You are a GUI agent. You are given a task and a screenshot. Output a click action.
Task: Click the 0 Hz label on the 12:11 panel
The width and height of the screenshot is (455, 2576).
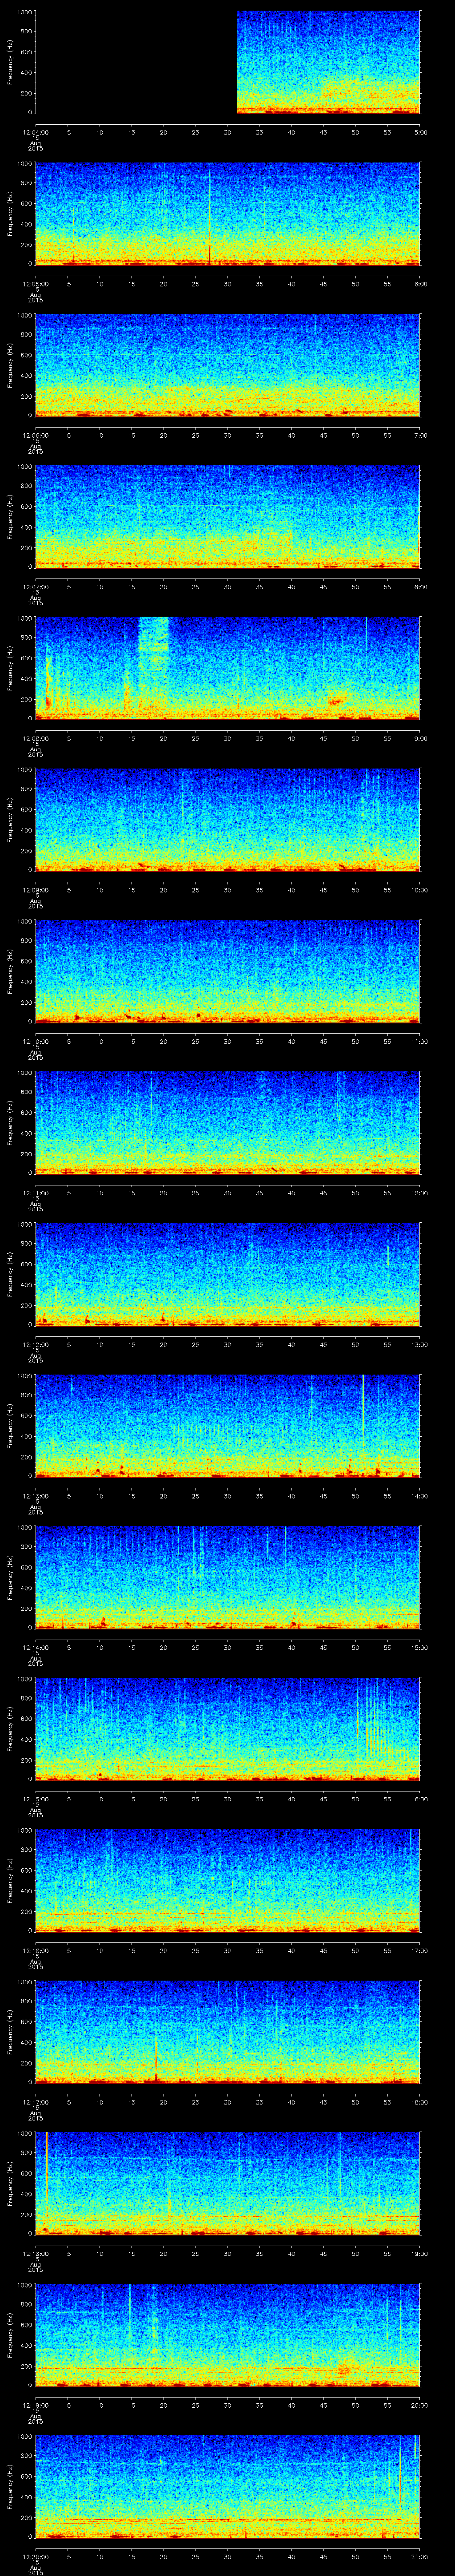pyautogui.click(x=30, y=1172)
